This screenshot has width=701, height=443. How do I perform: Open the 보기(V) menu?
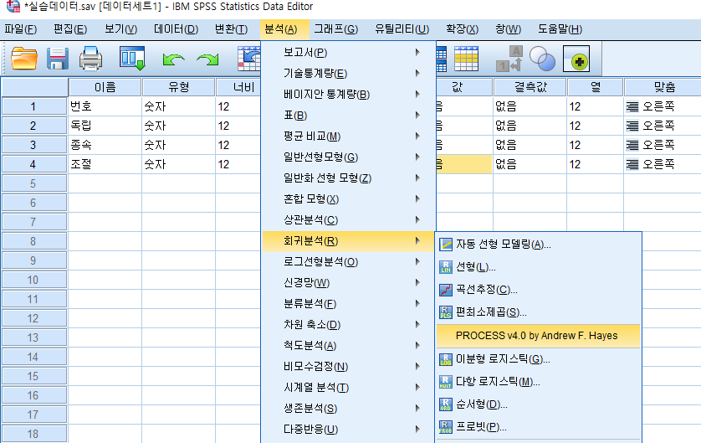(x=120, y=29)
